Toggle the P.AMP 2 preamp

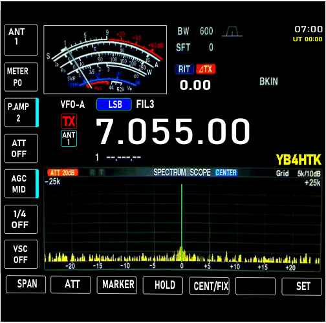point(21,112)
